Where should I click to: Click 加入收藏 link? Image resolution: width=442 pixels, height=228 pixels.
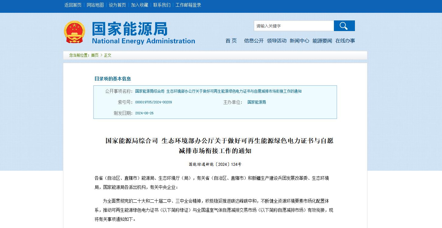pos(140,5)
